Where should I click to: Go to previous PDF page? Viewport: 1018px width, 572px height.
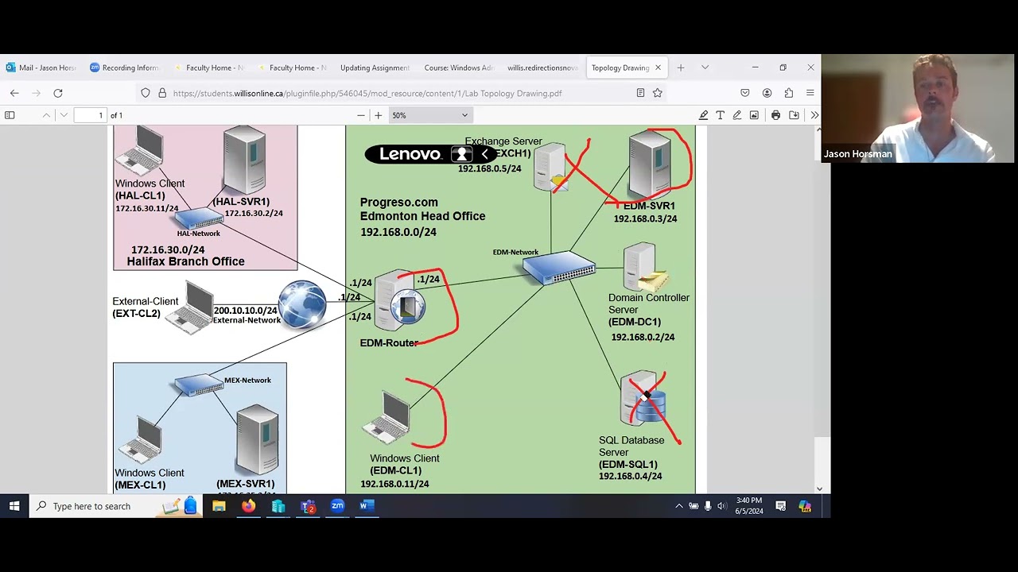pyautogui.click(x=46, y=115)
